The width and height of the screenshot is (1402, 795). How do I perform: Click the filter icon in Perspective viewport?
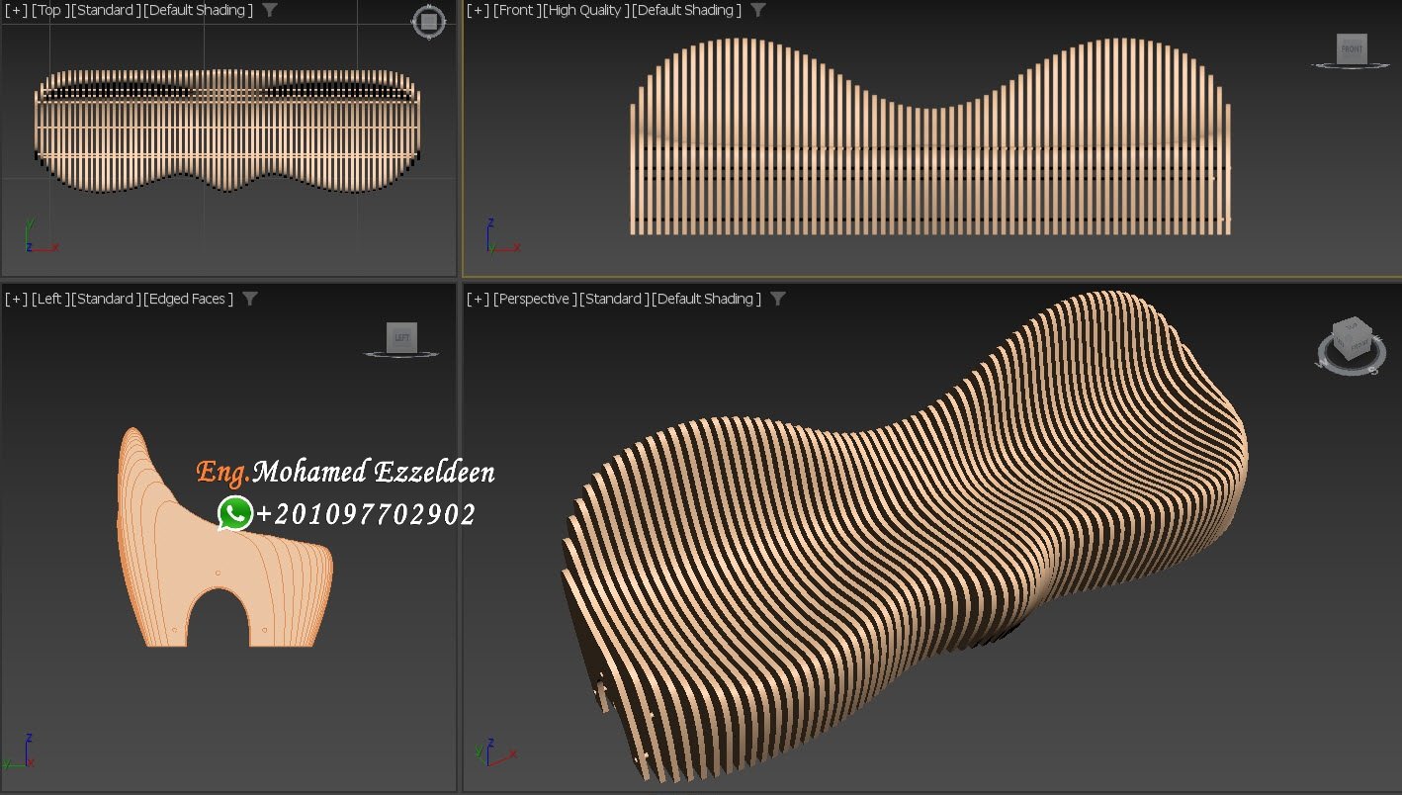pos(778,299)
